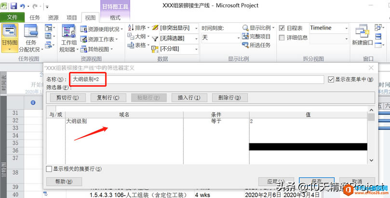Check 显示相关的摘要行 checkbox
Image resolution: width=390 pixels, height=198 pixels.
pos(49,169)
